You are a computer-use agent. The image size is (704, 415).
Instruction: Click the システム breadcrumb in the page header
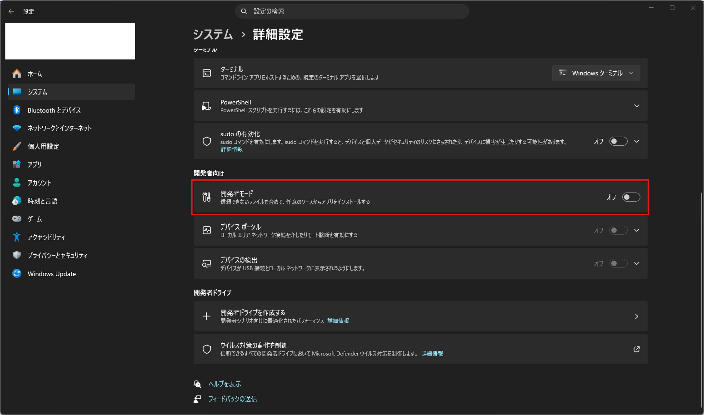[x=213, y=35]
